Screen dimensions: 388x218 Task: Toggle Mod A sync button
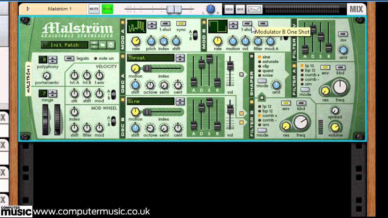pyautogui.click(x=181, y=24)
